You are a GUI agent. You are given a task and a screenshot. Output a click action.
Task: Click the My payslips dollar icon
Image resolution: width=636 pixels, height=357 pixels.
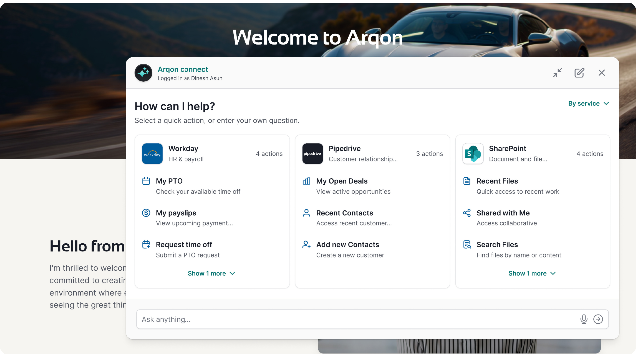pos(146,213)
